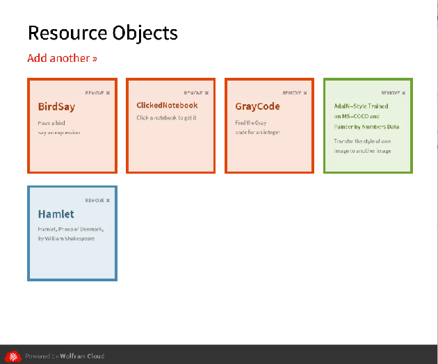Click the Resource Objects heading

tap(102, 33)
